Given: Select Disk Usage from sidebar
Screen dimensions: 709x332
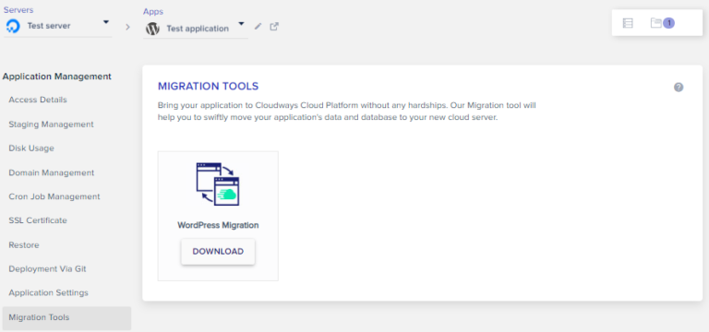Looking at the screenshot, I should 31,148.
